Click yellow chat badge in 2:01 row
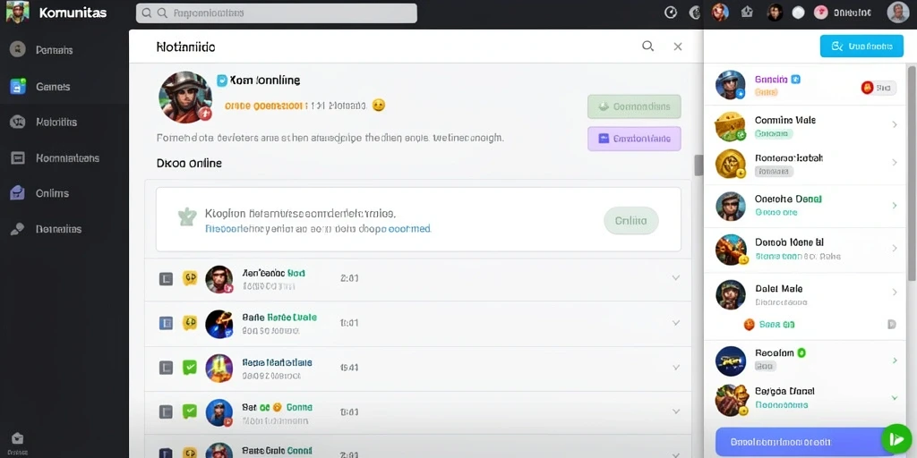 click(x=190, y=278)
